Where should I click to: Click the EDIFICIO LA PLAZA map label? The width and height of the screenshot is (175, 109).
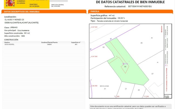(x=104, y=86)
